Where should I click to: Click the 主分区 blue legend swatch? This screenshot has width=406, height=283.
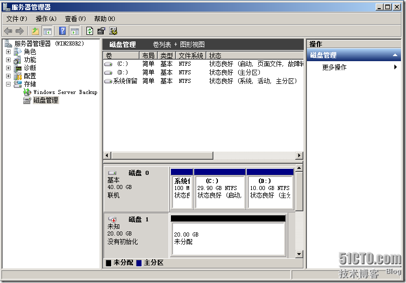[139, 263]
